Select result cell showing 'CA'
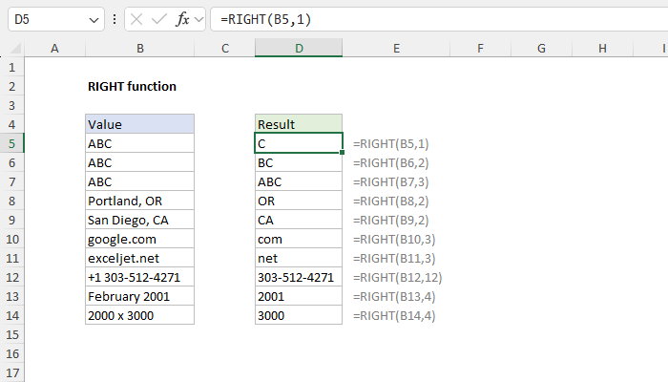 [299, 220]
